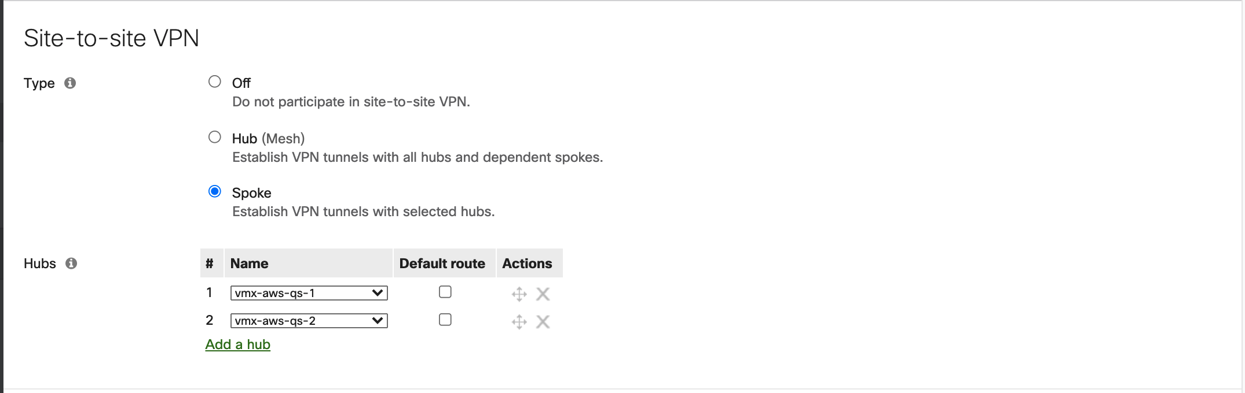This screenshot has height=393, width=1245.
Task: Click the reorder icon for hub 2
Action: [519, 321]
